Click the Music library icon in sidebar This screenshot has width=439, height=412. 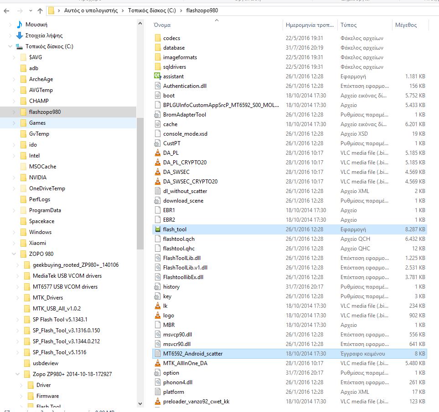click(20, 25)
